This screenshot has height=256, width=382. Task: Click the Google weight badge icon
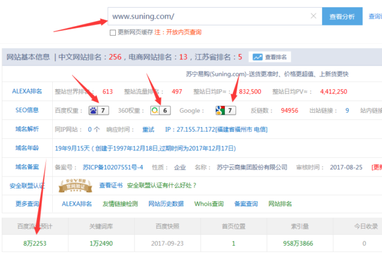coord(221,110)
